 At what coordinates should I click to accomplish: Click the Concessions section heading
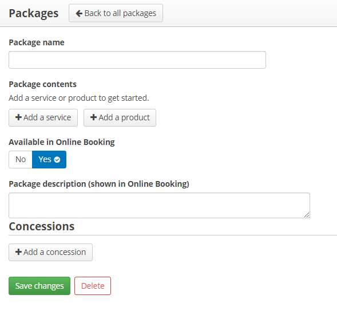click(x=42, y=226)
